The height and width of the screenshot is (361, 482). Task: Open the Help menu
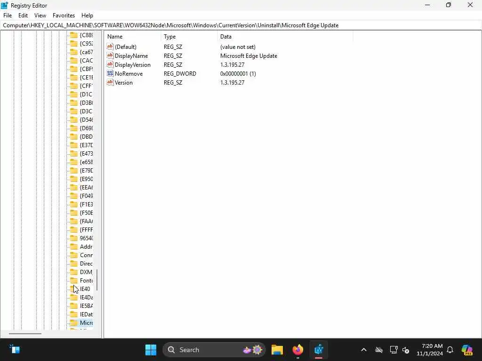[x=87, y=16]
